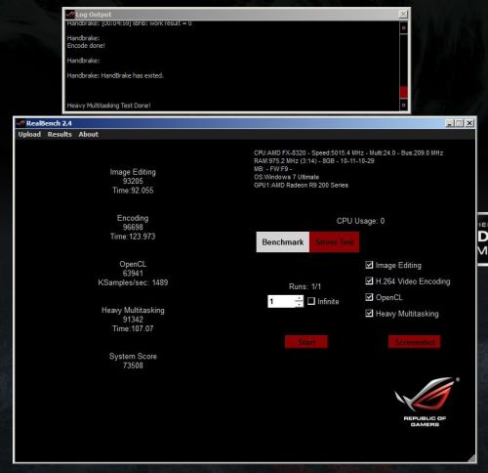This screenshot has height=473, width=488.
Task: Uncheck the Image Editing checkbox
Action: [369, 265]
